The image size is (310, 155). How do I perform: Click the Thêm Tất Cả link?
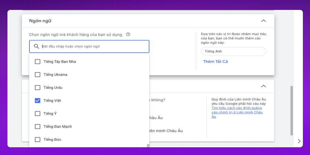(x=215, y=62)
